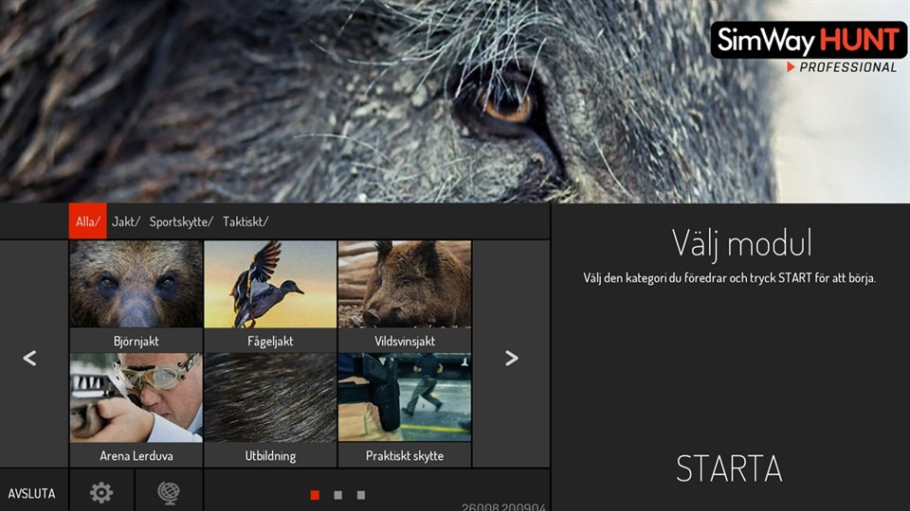Choose the Fågeljakt duck module image

coord(270,284)
